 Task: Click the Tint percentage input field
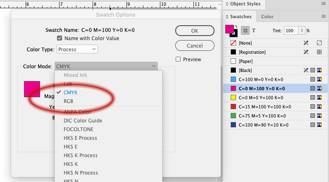[291, 31]
